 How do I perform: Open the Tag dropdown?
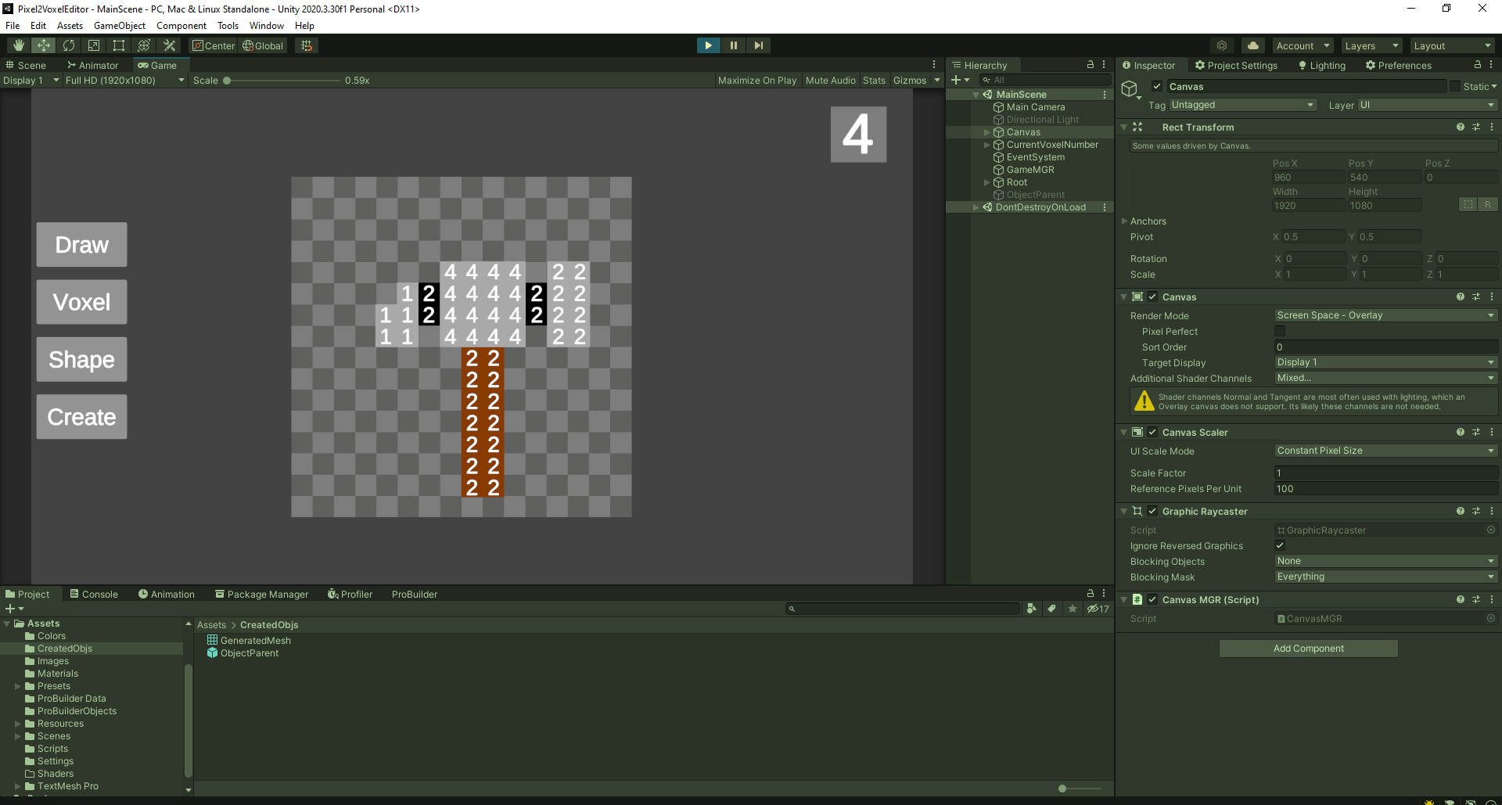(x=1243, y=105)
